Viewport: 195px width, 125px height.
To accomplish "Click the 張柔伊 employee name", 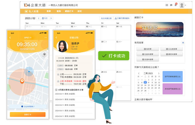I will [x=75, y=43].
